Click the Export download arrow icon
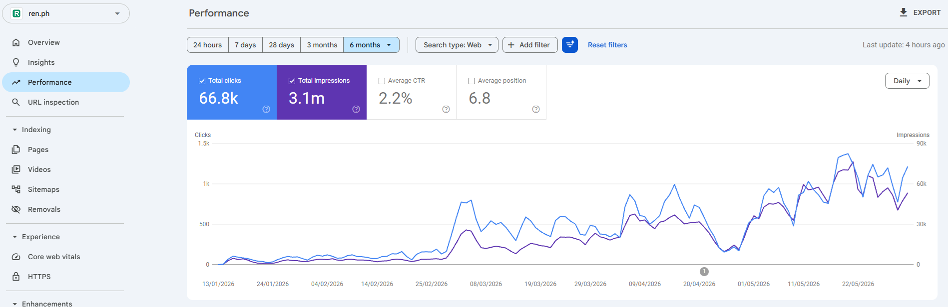The width and height of the screenshot is (948, 307). (x=904, y=12)
